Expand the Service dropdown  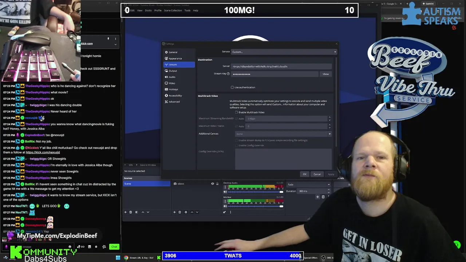pyautogui.click(x=284, y=52)
